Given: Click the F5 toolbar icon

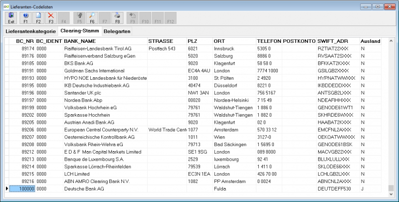Looking at the screenshot, I should pos(79,18).
